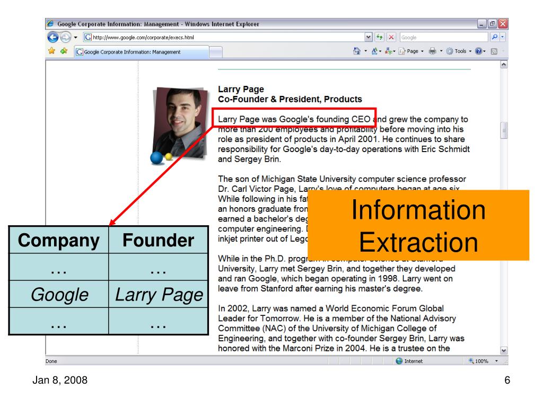
Task: Click the Print icon
Action: (x=433, y=51)
